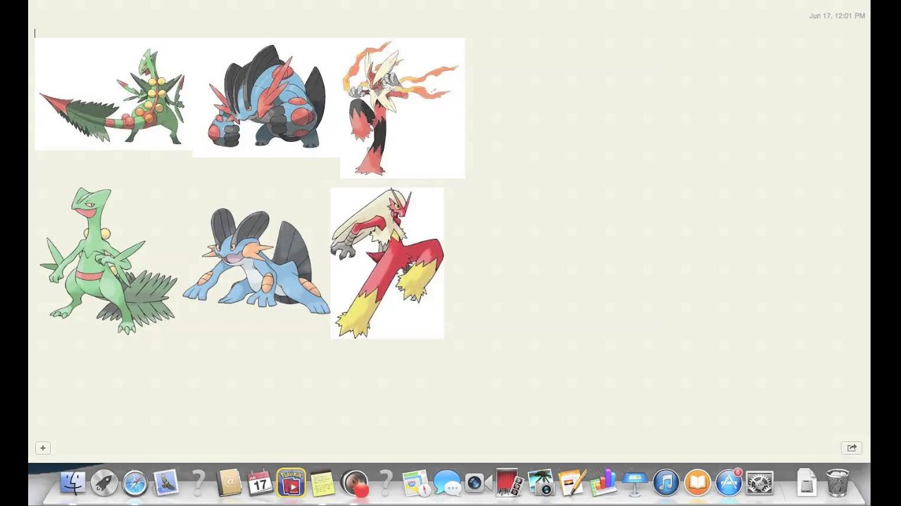Viewport: 901px width, 506px height.
Task: Open Calendar icon showing 17
Action: point(260,483)
